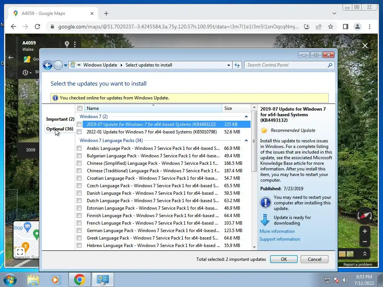
Task: Click the Windows Update forward arrow button
Action: point(58,65)
